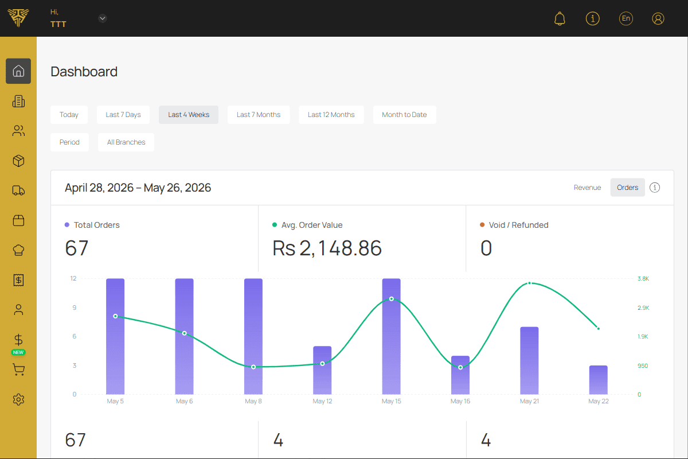Open the Period selector
Viewport: 688px width, 459px height.
click(69, 142)
